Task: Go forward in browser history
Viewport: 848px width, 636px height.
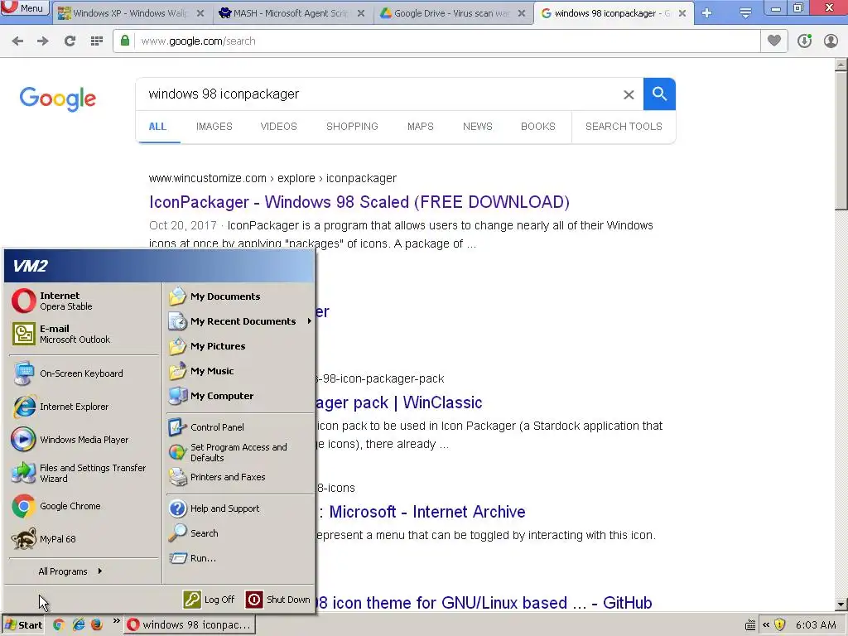Action: (43, 41)
